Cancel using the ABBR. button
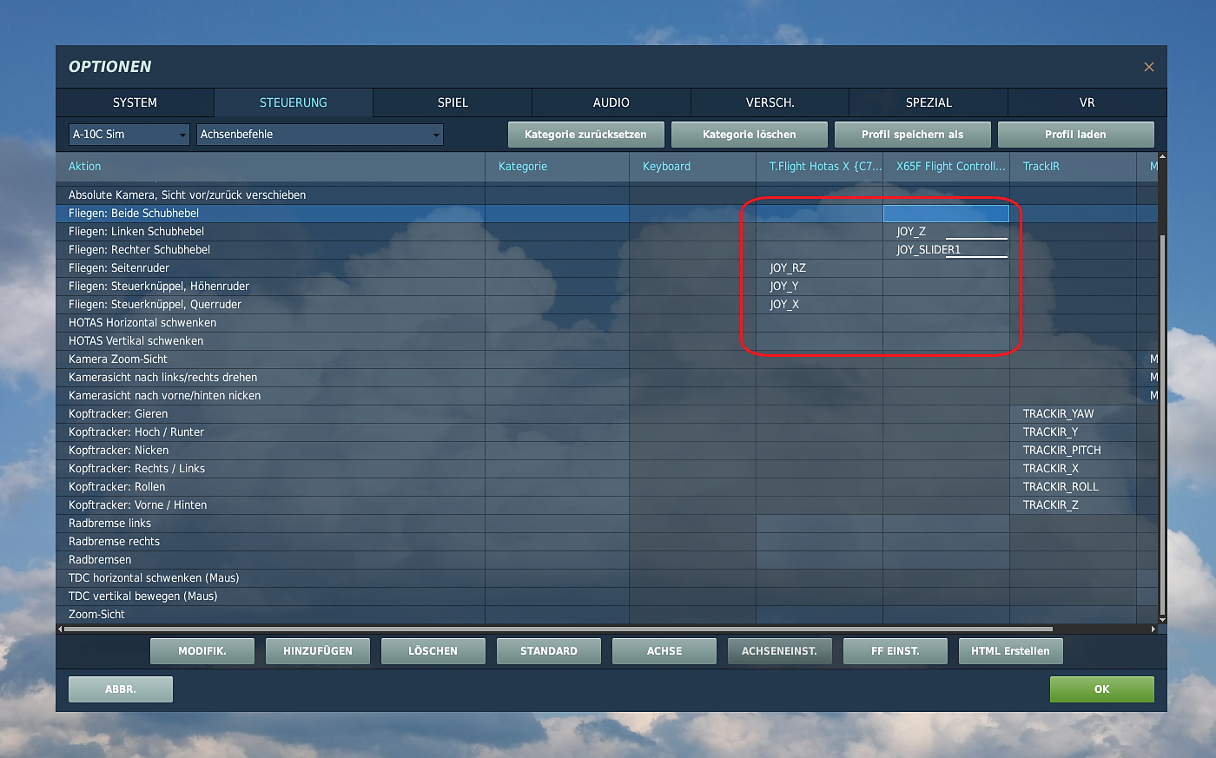Viewport: 1216px width, 758px height. (x=121, y=689)
